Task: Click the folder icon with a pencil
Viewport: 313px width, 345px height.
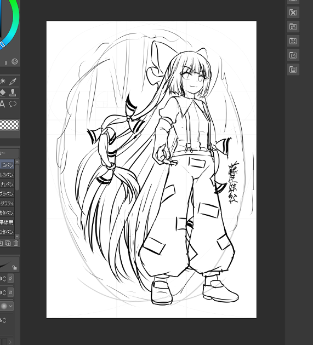Action: 293,55
